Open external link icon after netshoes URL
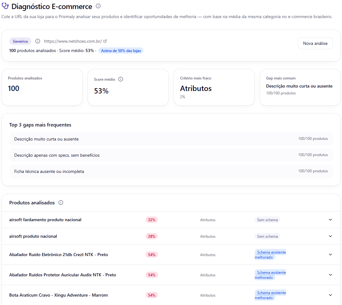Viewport: 342px width, 305px height. pos(105,41)
